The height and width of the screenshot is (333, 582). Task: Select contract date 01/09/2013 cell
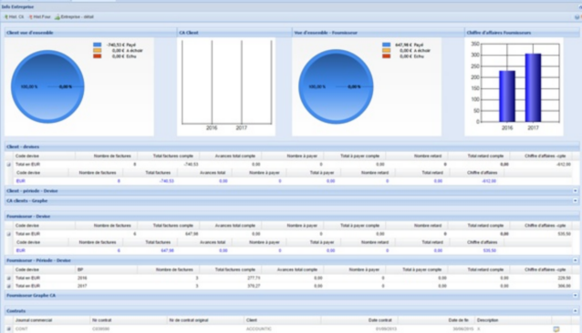tap(386, 329)
